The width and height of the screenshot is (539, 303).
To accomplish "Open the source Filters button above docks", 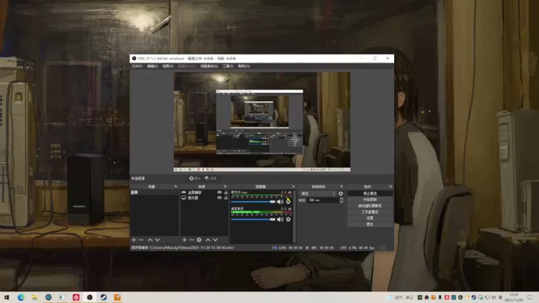I will click(x=211, y=178).
